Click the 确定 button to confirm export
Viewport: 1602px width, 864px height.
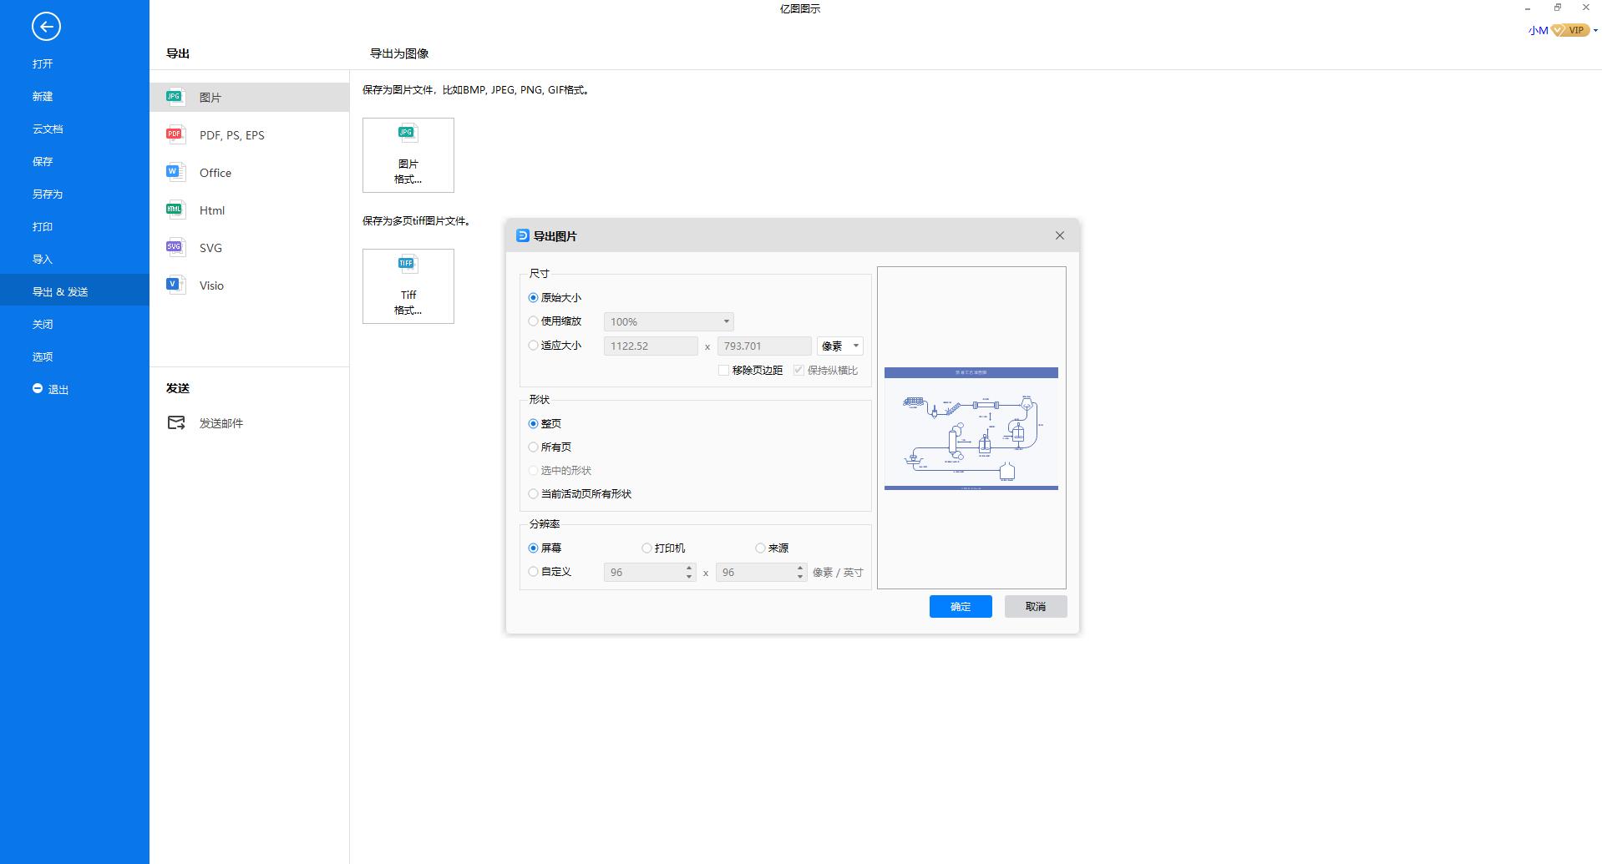point(960,606)
